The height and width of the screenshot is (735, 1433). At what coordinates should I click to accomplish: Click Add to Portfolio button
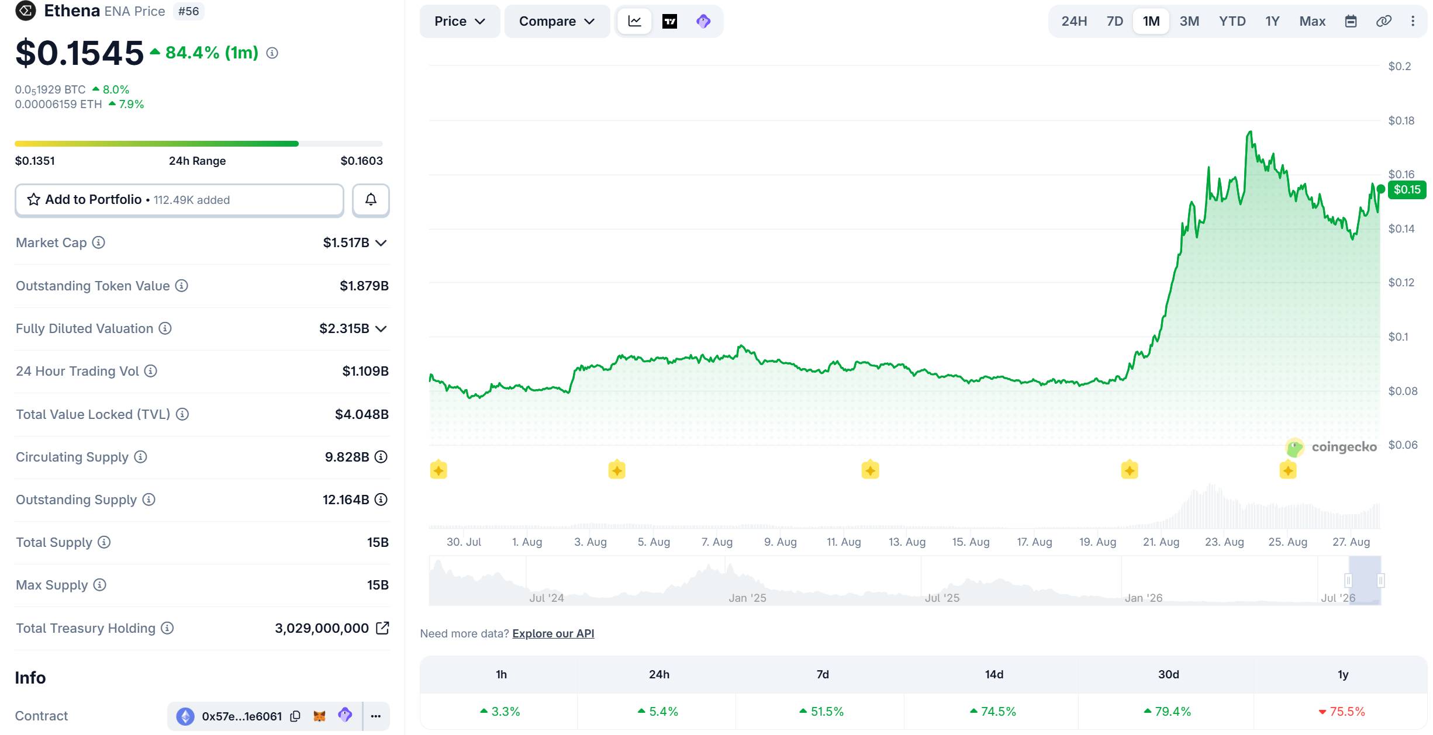point(179,200)
